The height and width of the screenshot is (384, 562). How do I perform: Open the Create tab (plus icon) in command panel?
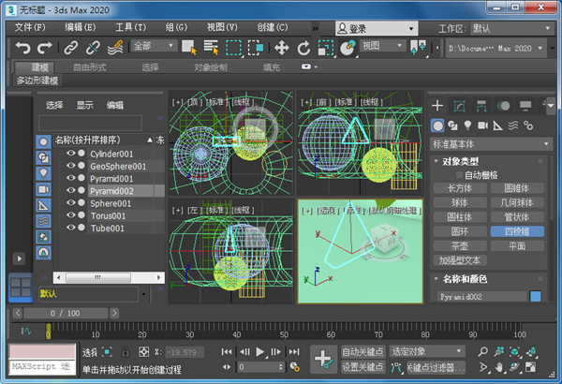coord(437,105)
